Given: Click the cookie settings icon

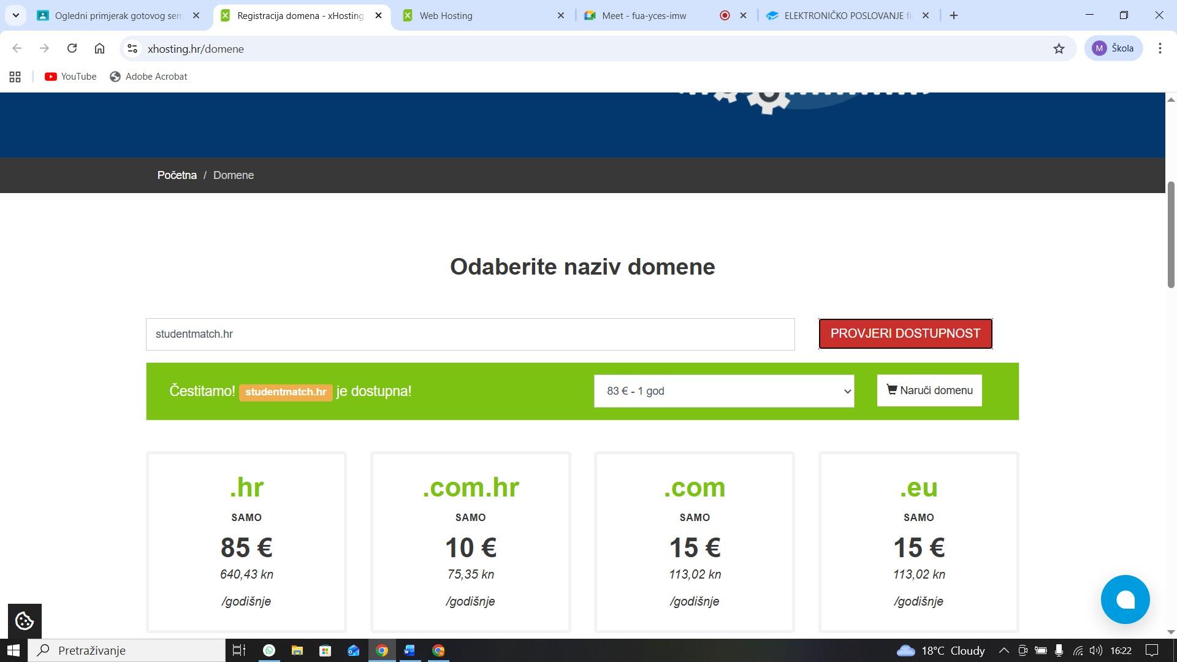Looking at the screenshot, I should click(24, 621).
